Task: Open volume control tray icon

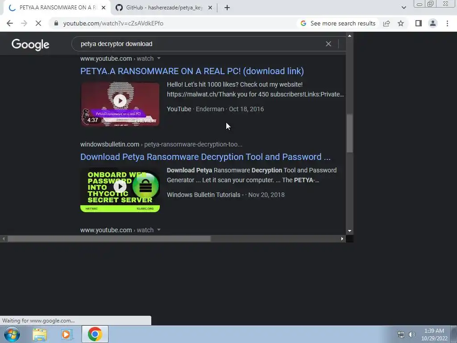Action: coord(411,335)
